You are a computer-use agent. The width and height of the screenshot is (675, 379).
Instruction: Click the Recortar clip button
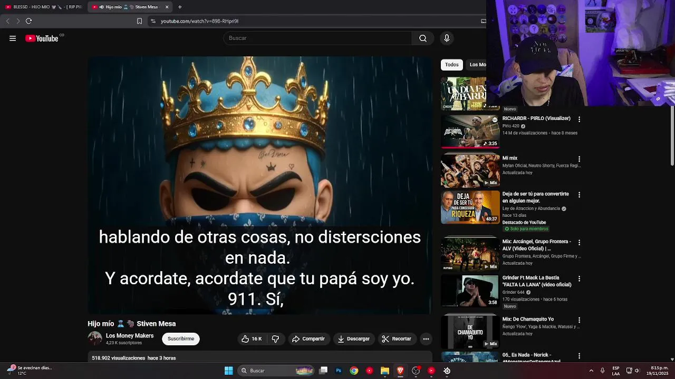[x=396, y=339]
